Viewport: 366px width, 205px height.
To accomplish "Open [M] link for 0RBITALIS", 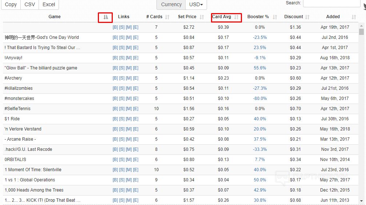I will (x=129, y=160).
